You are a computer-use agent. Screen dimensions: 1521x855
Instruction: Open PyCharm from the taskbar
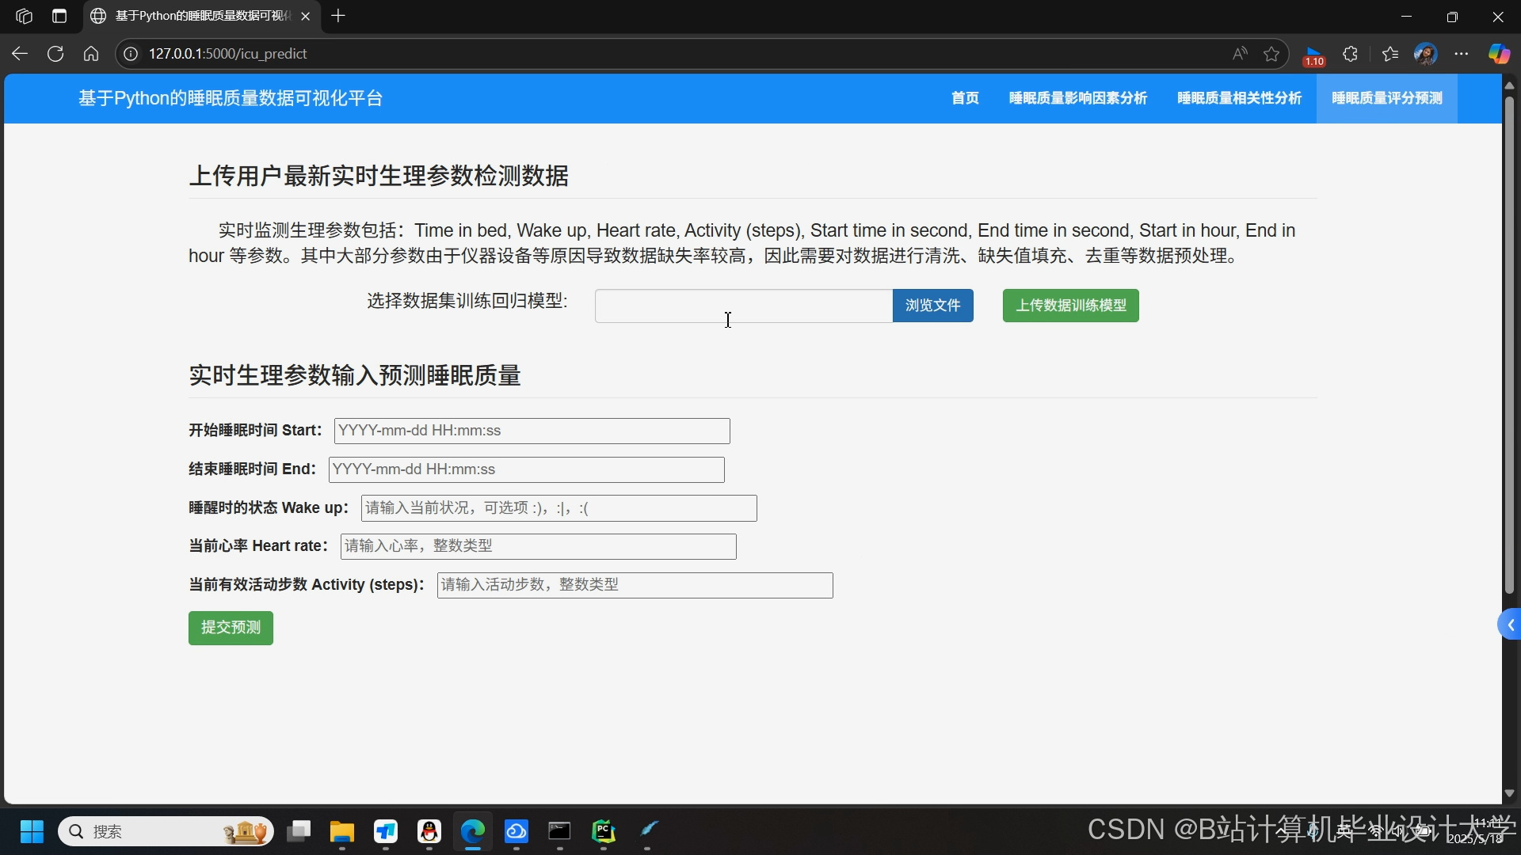tap(604, 831)
